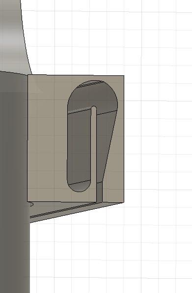The width and height of the screenshot is (192, 293).
Task: Select the angled underside face beneath the block
Action: pyautogui.click(x=75, y=211)
